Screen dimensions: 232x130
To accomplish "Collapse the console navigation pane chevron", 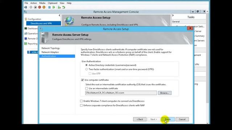I will pyautogui.click(x=59, y=15).
